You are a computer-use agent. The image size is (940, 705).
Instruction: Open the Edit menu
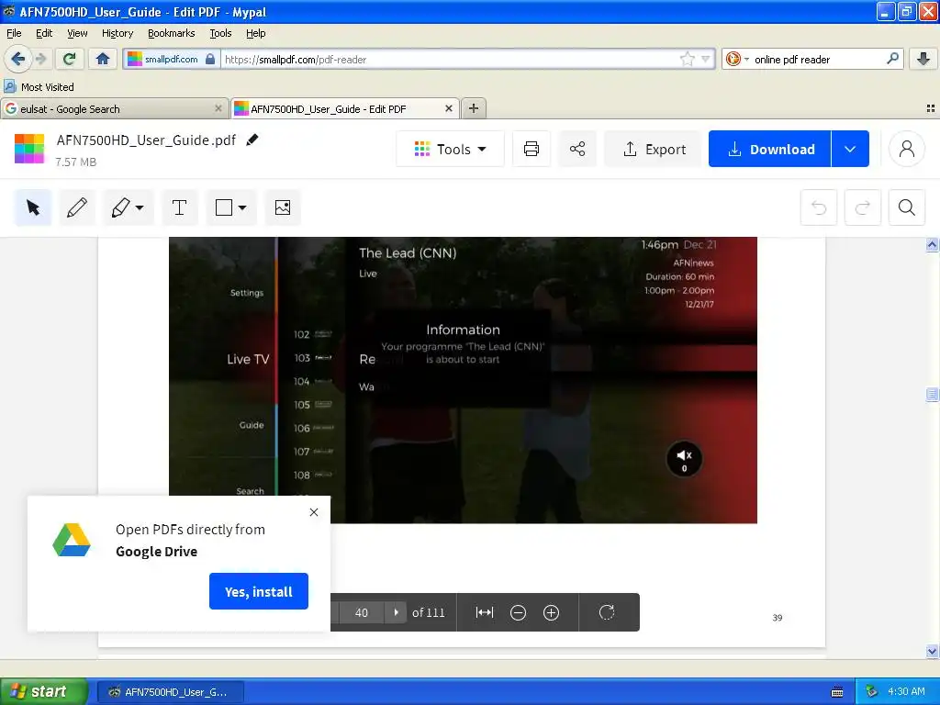tap(44, 33)
